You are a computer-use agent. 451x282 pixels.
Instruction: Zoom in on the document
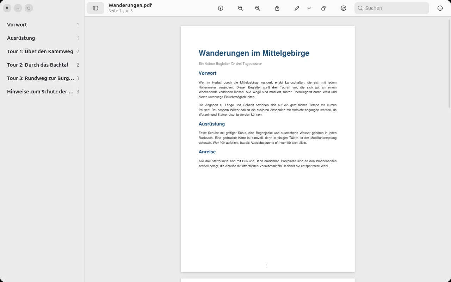tap(258, 8)
